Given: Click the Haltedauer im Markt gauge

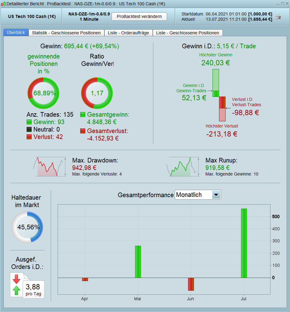Looking at the screenshot, I should pos(27,227).
